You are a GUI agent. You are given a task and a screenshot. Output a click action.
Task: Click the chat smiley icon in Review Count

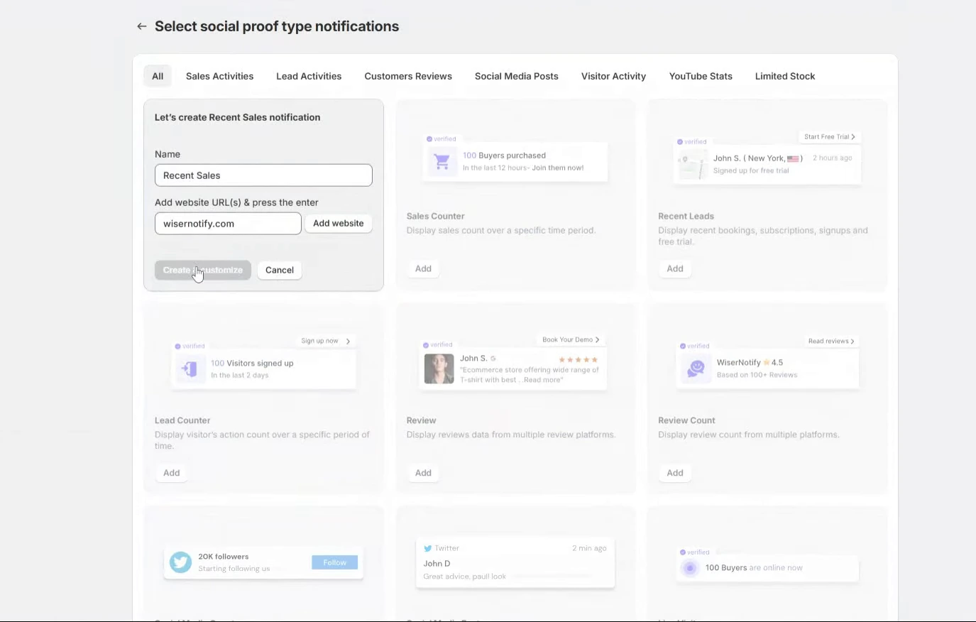pos(696,369)
